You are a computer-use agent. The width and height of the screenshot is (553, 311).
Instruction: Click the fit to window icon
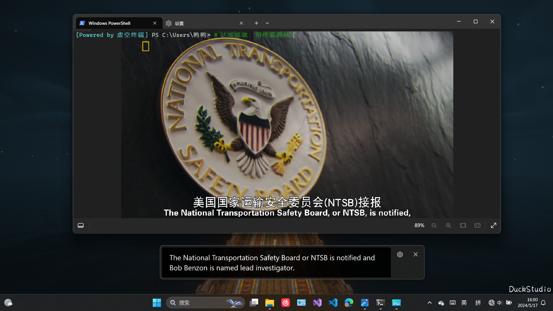(463, 225)
